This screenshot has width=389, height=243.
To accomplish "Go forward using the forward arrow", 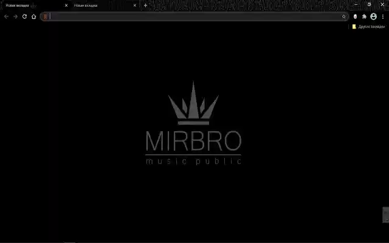I will pos(15,16).
